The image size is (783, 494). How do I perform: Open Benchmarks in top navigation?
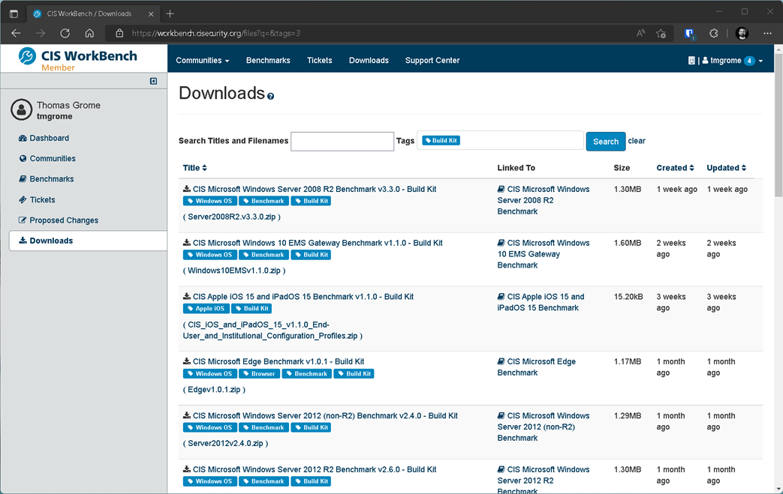click(x=268, y=60)
